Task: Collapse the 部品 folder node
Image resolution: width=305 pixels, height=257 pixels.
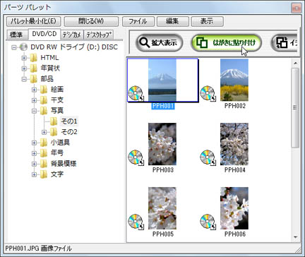Action: [24, 79]
